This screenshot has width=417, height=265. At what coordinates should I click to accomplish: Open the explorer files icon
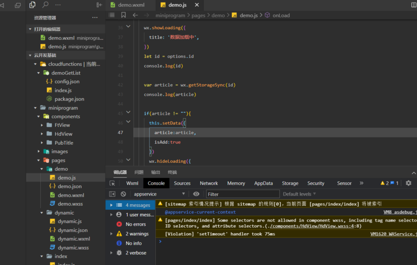(32, 5)
